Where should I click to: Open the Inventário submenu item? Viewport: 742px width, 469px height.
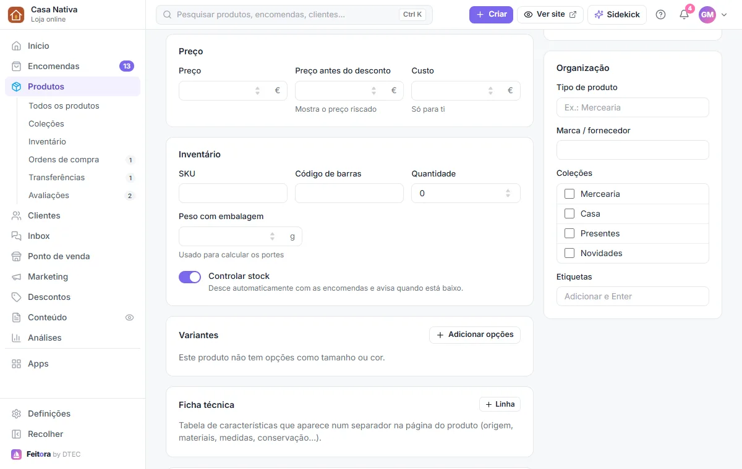tap(81, 141)
